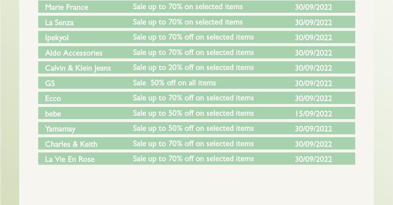
Task: Click the Charles & Keith sale offer text
Action: [193, 144]
